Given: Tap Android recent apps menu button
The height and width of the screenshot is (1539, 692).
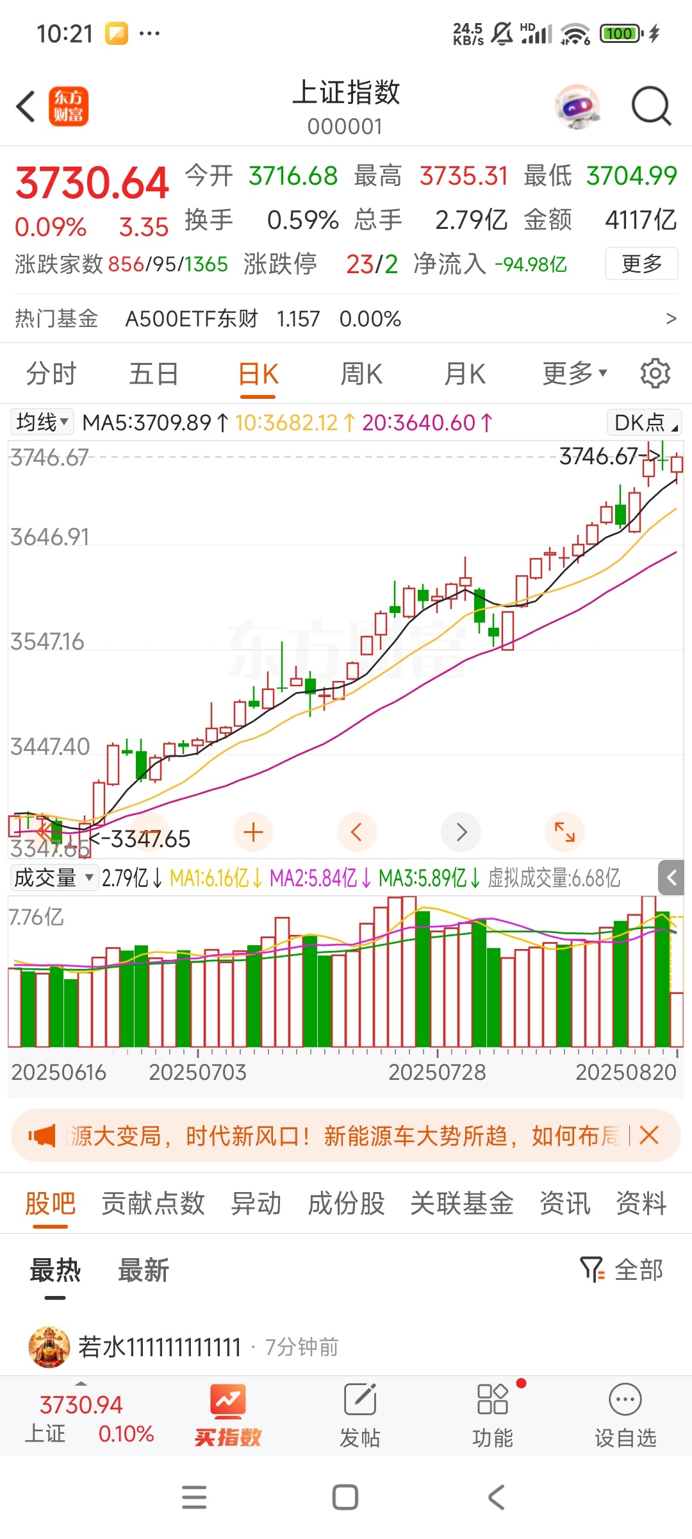Looking at the screenshot, I should pos(194,1497).
